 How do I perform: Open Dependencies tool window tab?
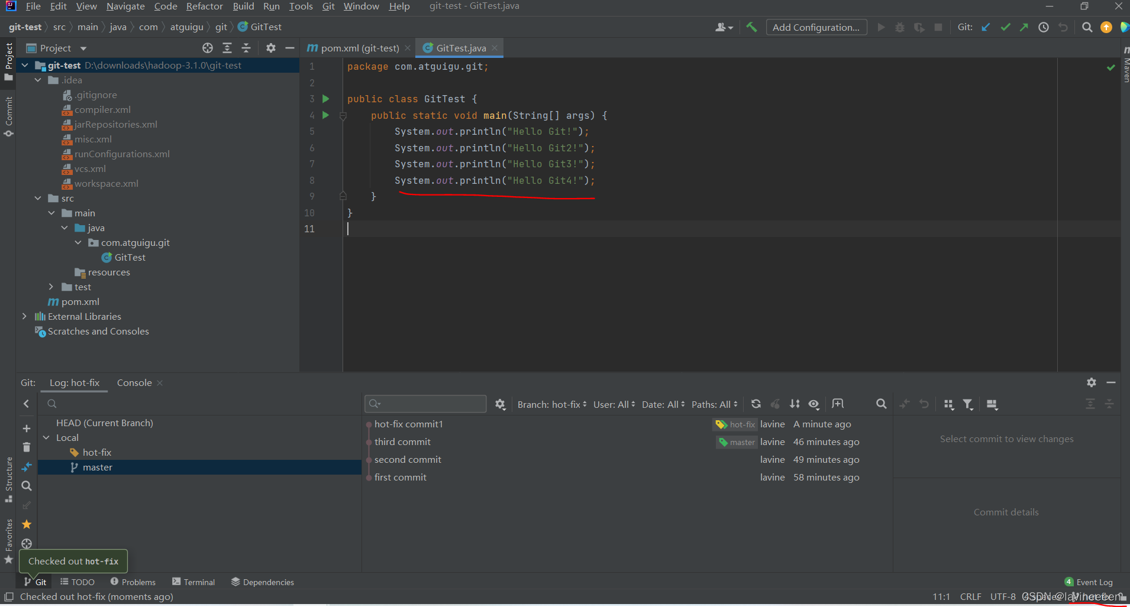(x=263, y=582)
